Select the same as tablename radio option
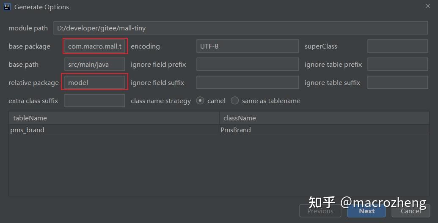The height and width of the screenshot is (223, 438). point(235,101)
